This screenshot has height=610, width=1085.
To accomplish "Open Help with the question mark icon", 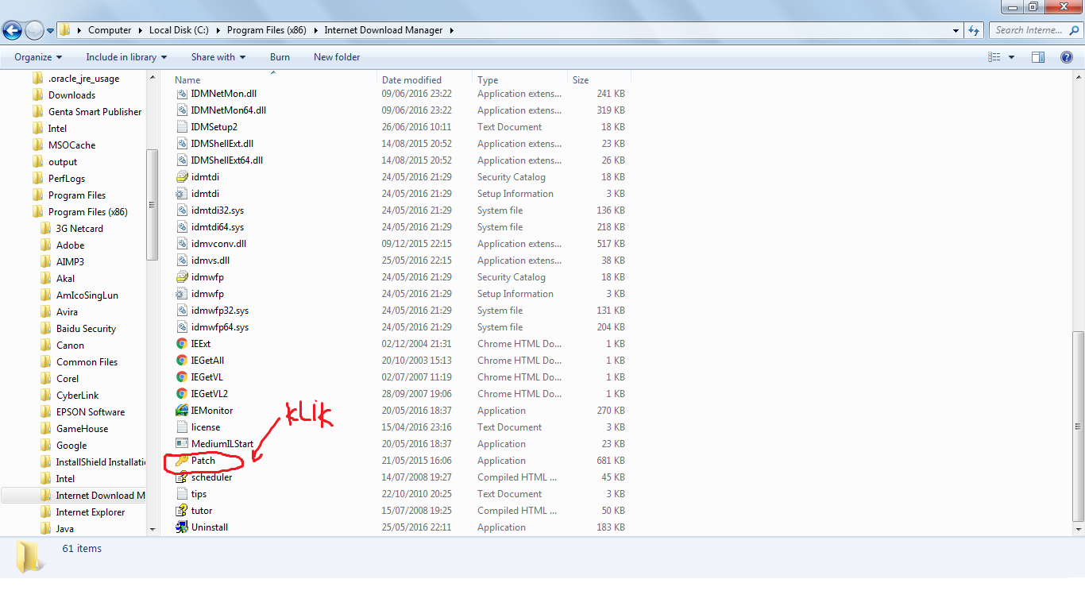I will pos(1067,57).
